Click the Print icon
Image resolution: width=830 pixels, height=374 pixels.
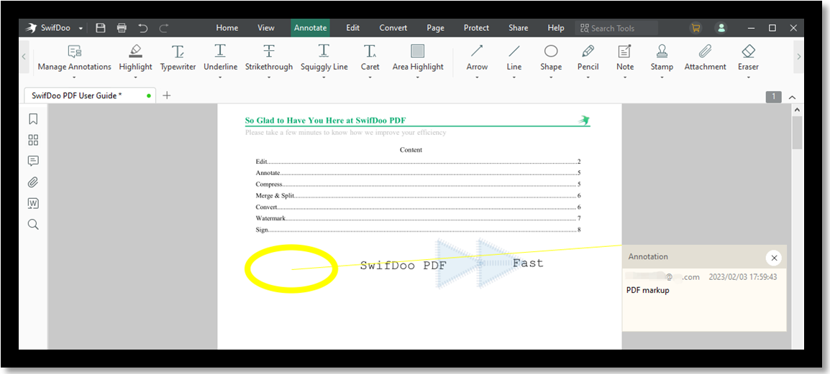coord(122,28)
